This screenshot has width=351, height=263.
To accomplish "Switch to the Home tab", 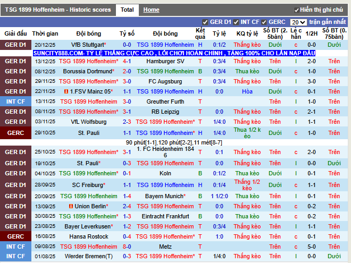I will tap(152, 10).
